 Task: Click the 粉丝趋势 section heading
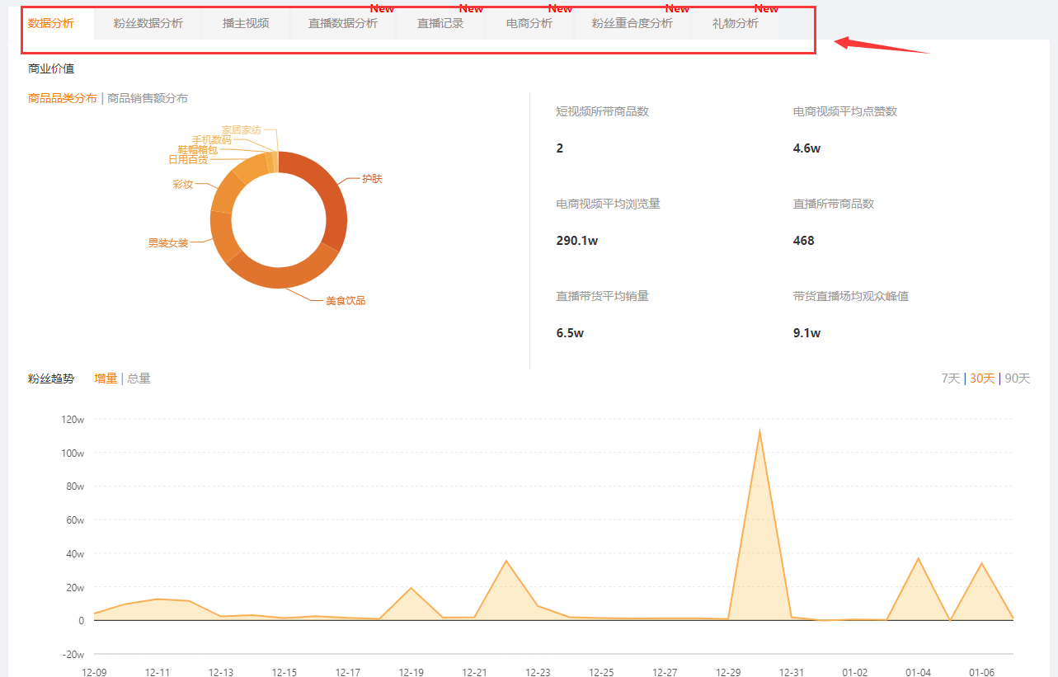coord(51,378)
